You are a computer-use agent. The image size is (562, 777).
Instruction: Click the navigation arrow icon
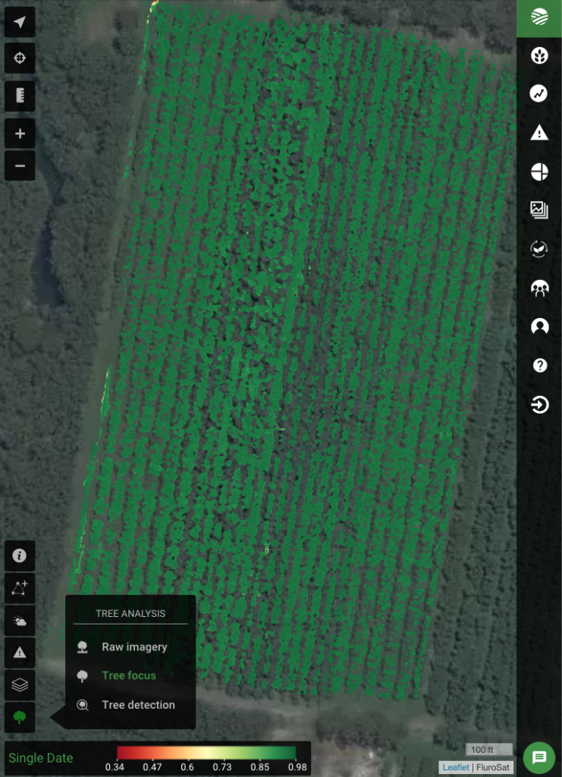click(20, 22)
